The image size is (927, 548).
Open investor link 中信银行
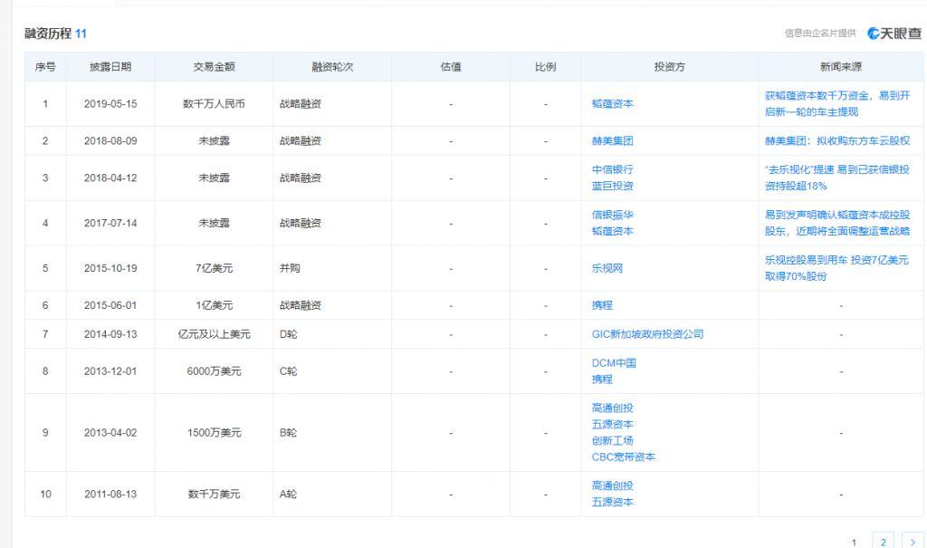[x=613, y=169]
